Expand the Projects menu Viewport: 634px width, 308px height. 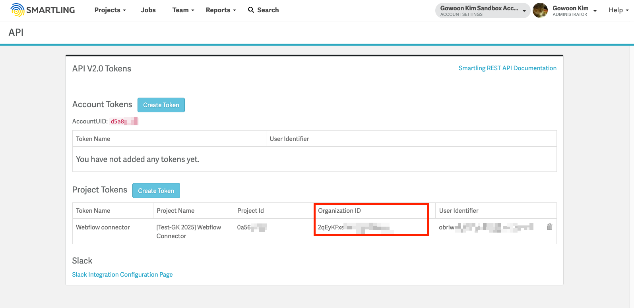click(110, 10)
